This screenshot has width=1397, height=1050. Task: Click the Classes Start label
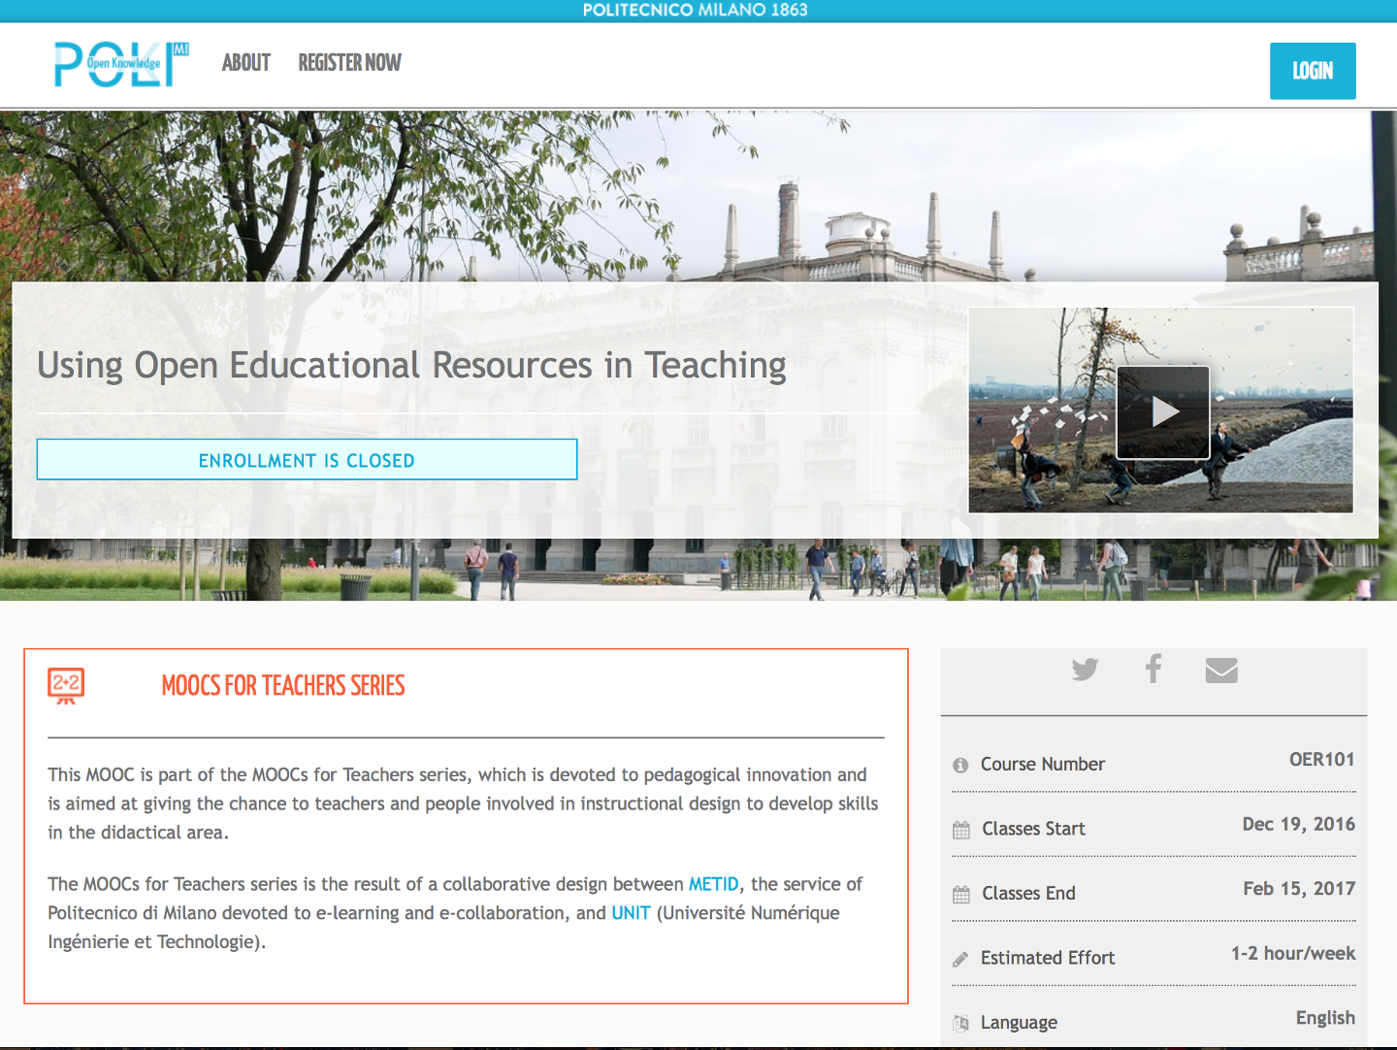tap(1033, 829)
